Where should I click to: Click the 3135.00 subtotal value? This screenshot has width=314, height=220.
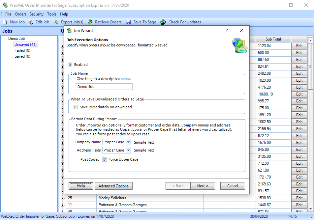click(x=264, y=156)
